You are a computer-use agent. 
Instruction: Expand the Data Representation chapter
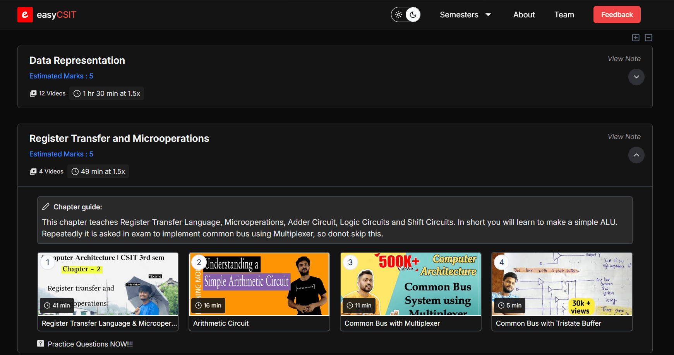(x=636, y=77)
